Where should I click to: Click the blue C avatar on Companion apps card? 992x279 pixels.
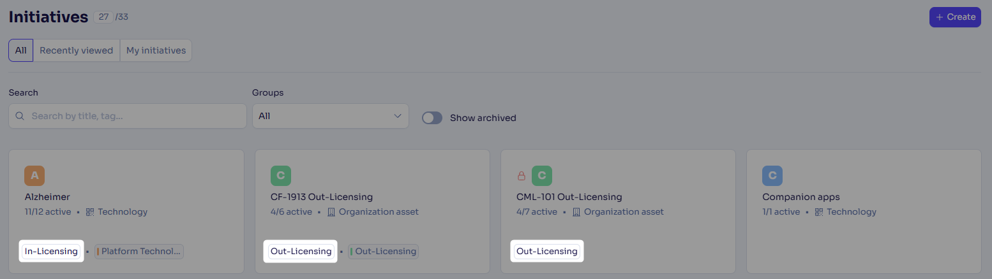(772, 176)
